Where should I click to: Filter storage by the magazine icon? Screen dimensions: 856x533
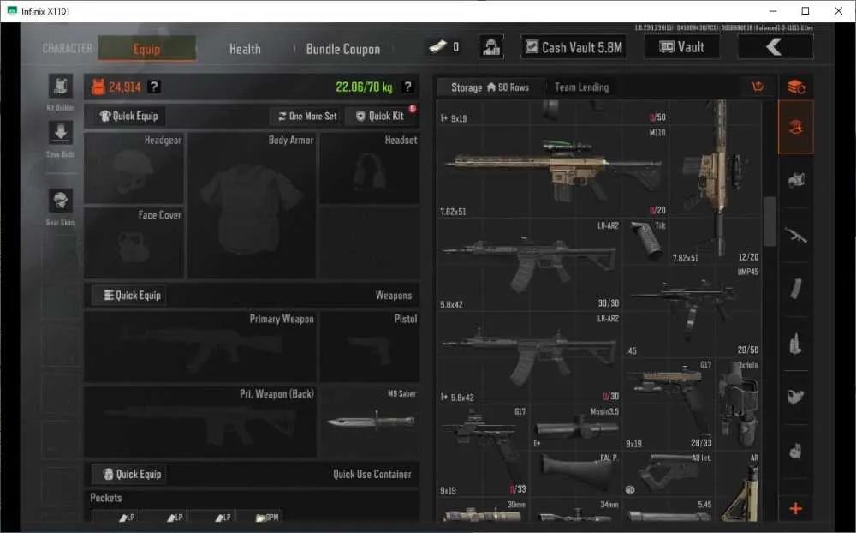(795, 289)
